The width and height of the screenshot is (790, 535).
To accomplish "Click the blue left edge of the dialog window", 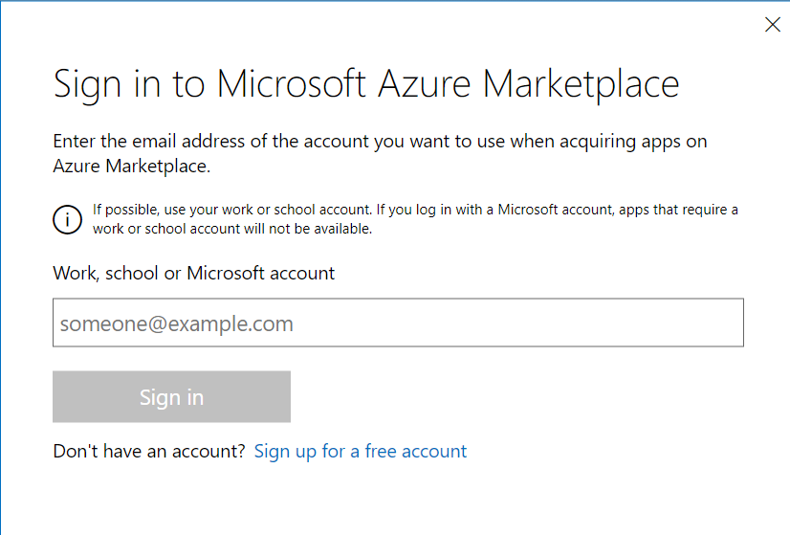I will tap(1, 268).
